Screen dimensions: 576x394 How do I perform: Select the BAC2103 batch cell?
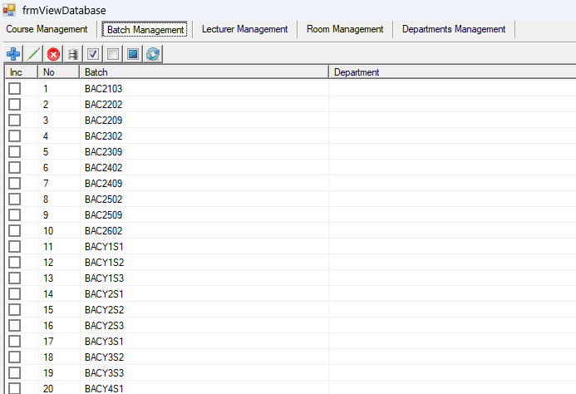coord(204,89)
